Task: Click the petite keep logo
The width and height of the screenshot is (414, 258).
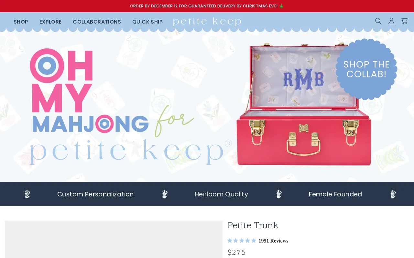Action: coord(207,22)
